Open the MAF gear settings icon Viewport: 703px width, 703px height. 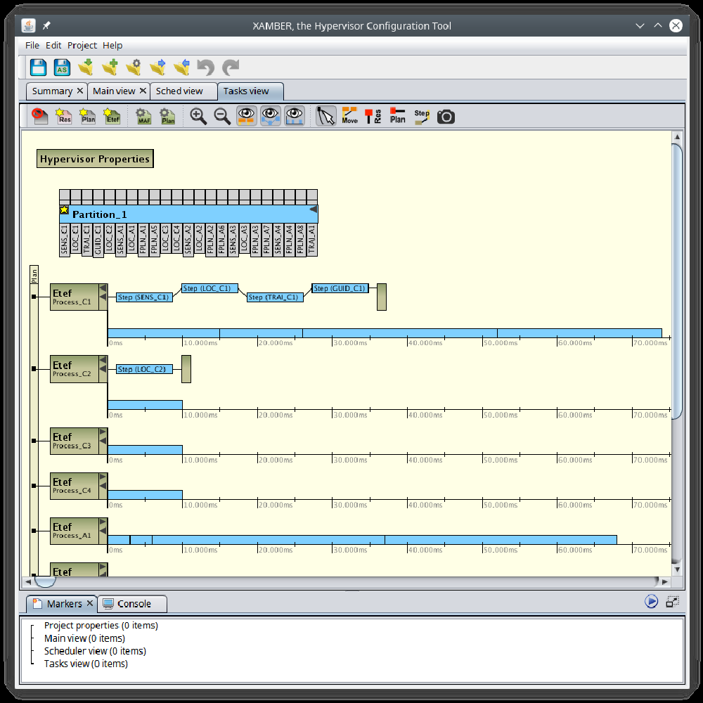(x=143, y=116)
